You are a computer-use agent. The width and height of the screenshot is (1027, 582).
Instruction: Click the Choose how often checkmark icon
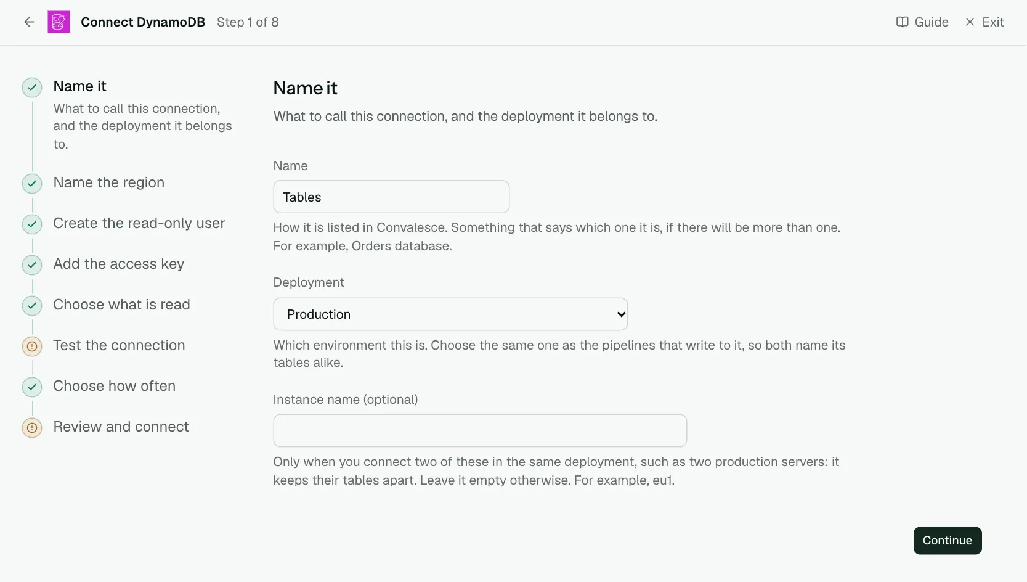click(32, 387)
